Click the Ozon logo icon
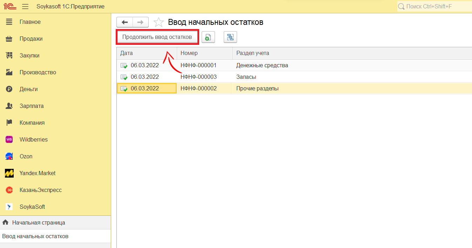This screenshot has width=472, height=248. (9, 156)
